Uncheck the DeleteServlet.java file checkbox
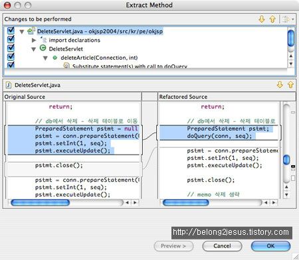Viewport: 299px width, 260px height. click(x=11, y=31)
